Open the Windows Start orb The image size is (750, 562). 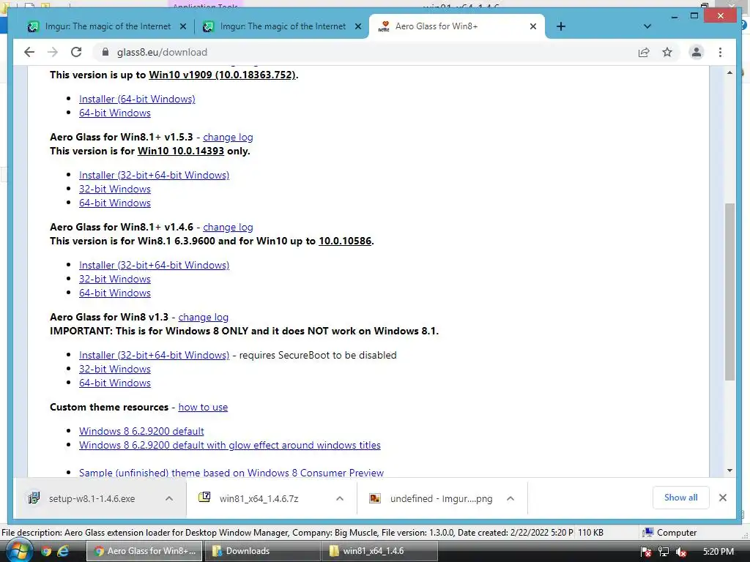coord(18,550)
